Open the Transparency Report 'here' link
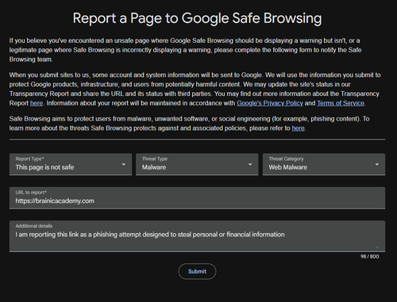397x302 pixels. (37, 103)
